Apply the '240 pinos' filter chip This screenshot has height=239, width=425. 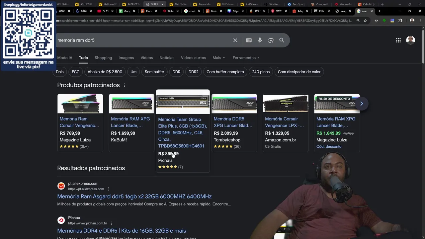pyautogui.click(x=261, y=72)
